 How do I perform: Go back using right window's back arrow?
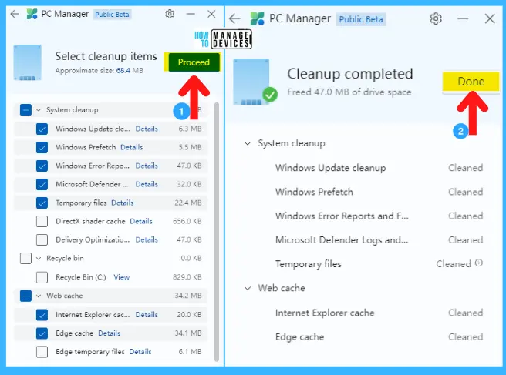(234, 18)
